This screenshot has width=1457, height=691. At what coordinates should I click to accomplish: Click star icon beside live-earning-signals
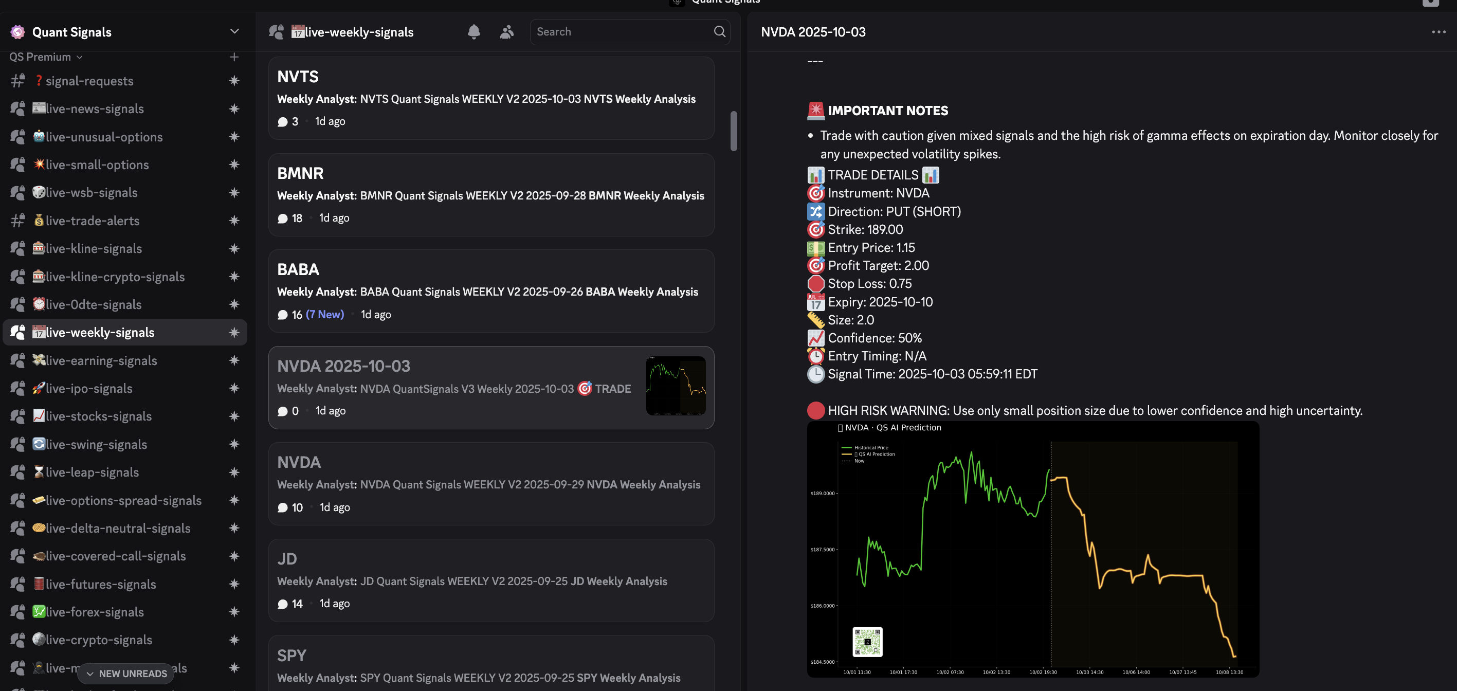(x=234, y=360)
